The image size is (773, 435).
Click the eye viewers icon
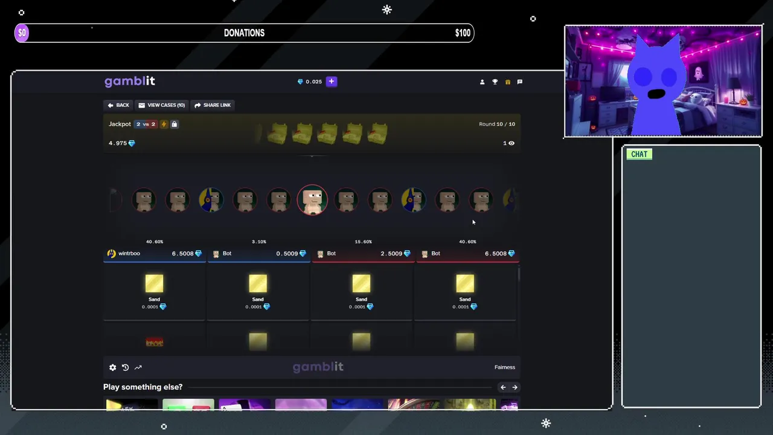512,143
